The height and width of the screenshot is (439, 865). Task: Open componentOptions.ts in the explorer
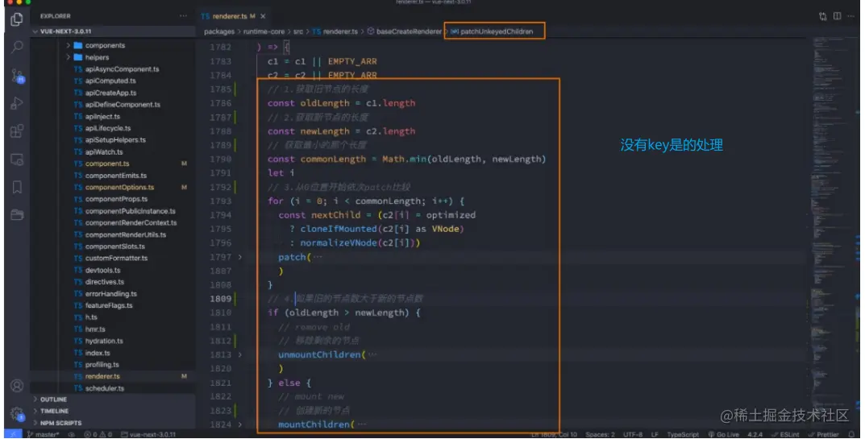coord(119,188)
